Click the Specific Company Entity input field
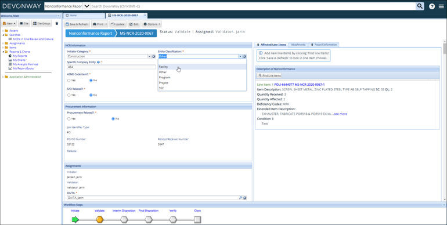This screenshot has width=447, height=225. coord(111,67)
